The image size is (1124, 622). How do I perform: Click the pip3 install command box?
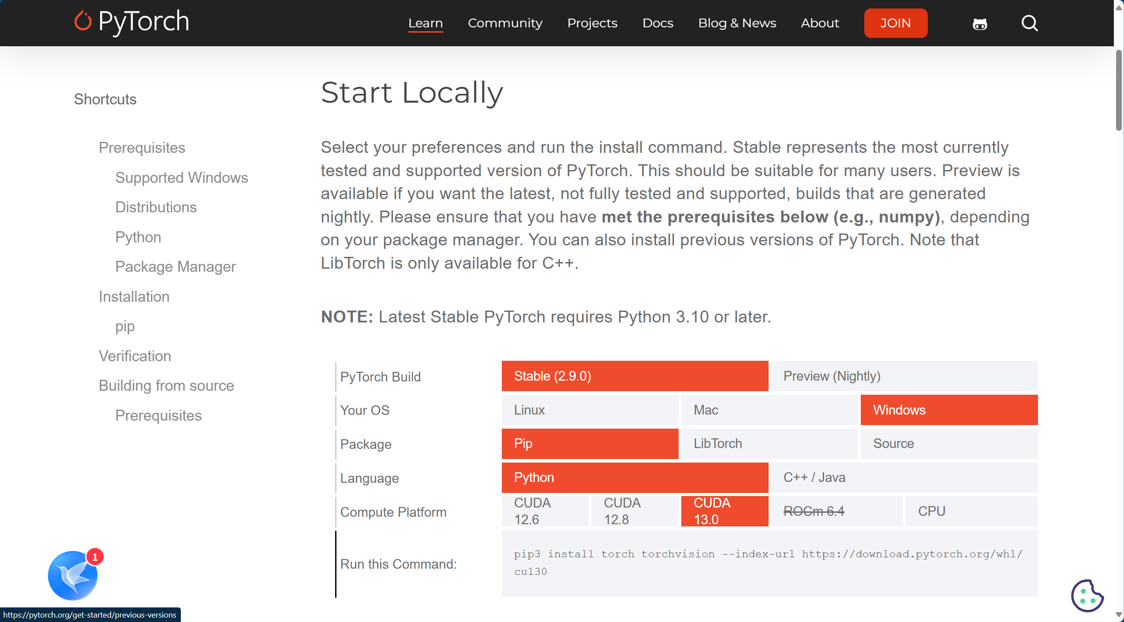pos(769,563)
